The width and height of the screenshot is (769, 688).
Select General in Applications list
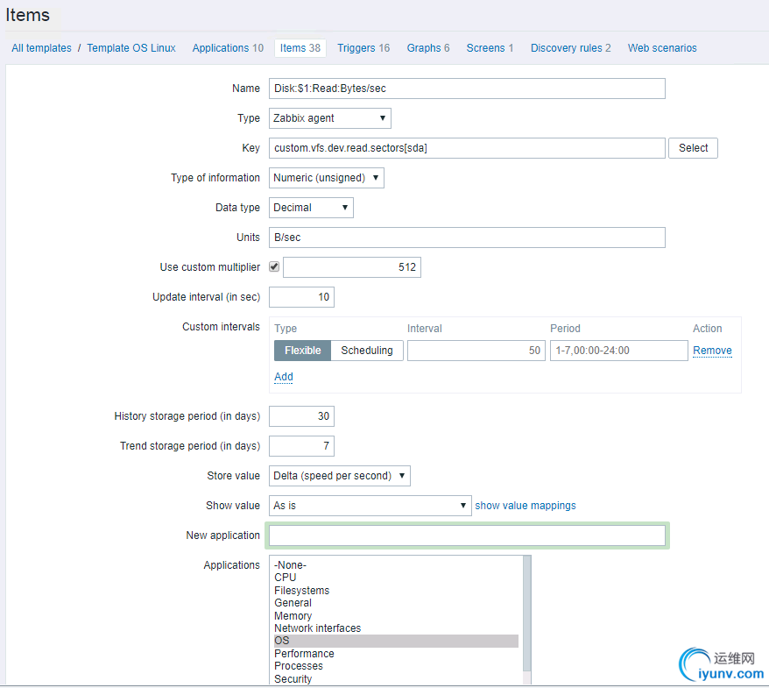[396, 603]
